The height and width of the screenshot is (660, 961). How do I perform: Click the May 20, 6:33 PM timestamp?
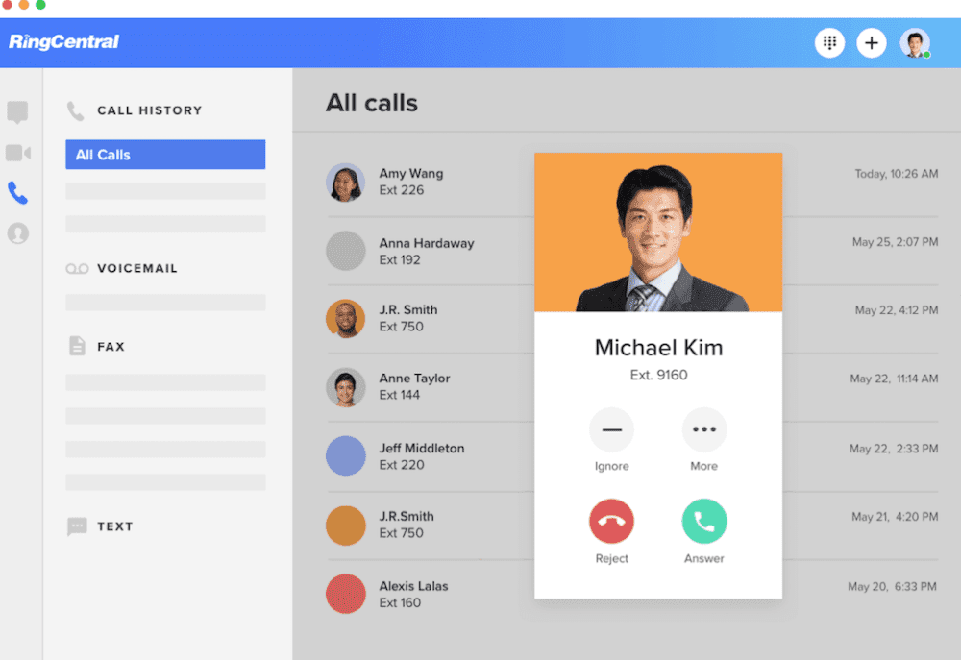pyautogui.click(x=893, y=586)
